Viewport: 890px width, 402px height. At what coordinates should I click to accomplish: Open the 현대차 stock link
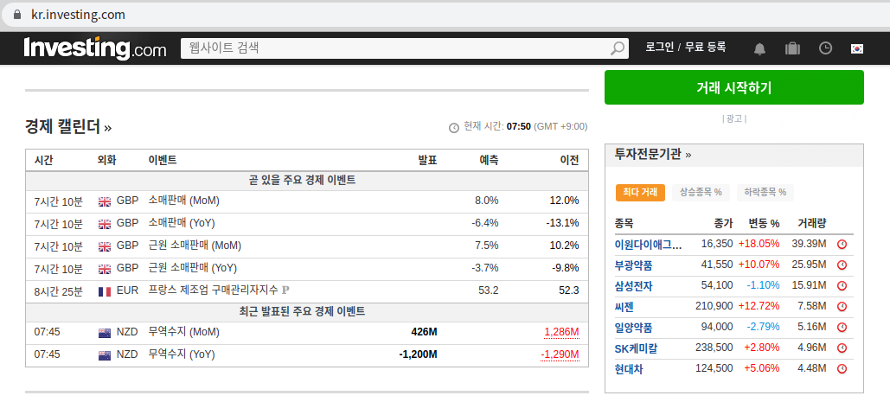[x=629, y=369]
